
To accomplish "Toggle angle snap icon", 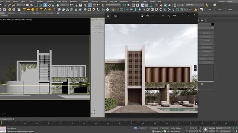I will (90, 5).
